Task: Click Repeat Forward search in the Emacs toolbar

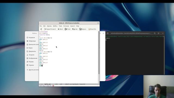Action: click(x=50, y=29)
